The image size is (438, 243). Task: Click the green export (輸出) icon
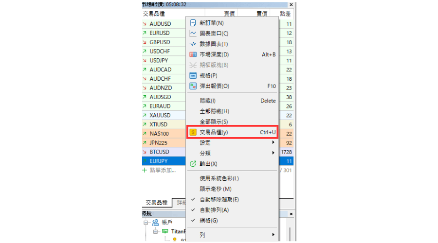pyautogui.click(x=193, y=164)
